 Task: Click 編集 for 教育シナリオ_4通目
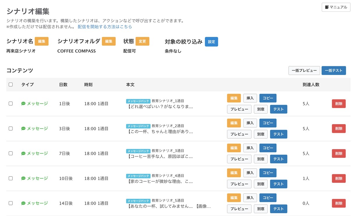pyautogui.click(x=234, y=173)
